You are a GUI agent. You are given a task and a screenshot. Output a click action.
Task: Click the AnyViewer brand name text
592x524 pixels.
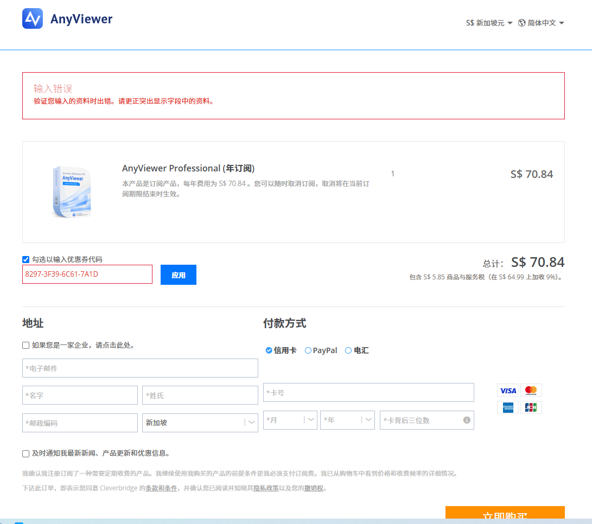click(81, 19)
